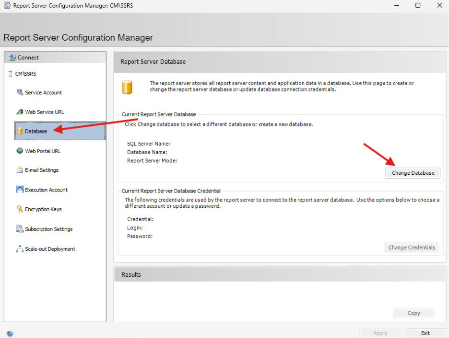Click the E-mail Settings envelope icon

point(20,170)
